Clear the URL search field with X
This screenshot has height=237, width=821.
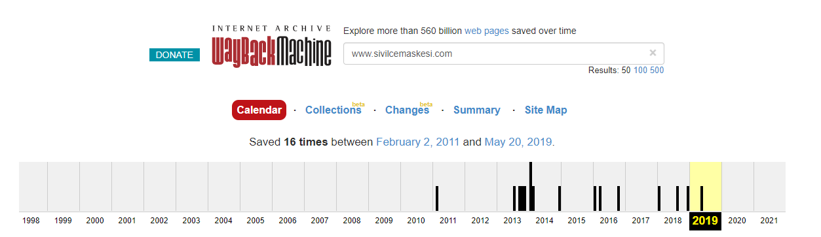[653, 53]
